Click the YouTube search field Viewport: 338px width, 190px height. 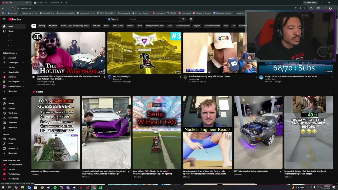154,19
